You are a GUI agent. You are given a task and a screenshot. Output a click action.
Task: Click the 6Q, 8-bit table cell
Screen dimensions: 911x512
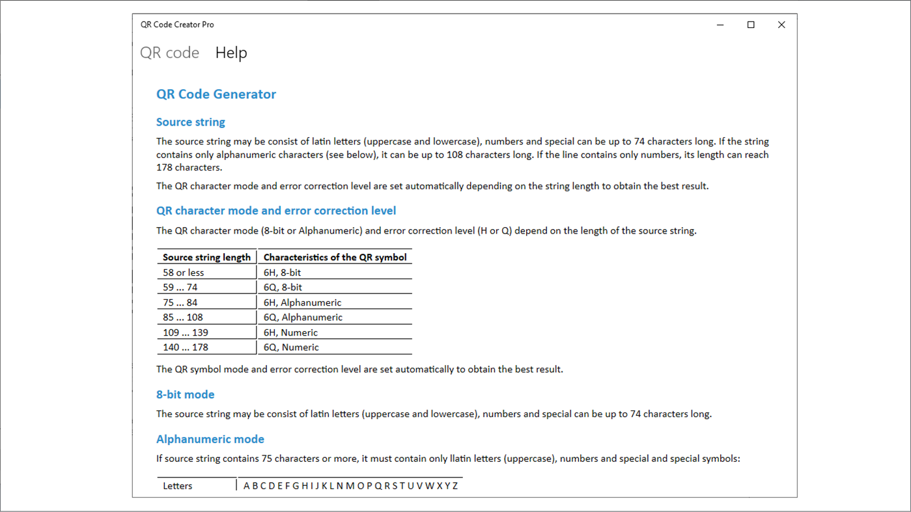pyautogui.click(x=281, y=287)
